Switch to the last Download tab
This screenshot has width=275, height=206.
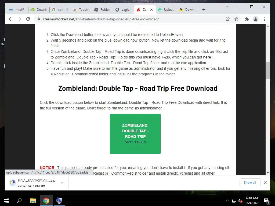point(187,10)
